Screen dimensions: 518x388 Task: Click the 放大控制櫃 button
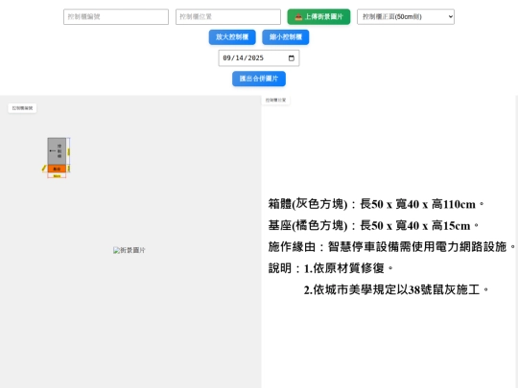pyautogui.click(x=232, y=37)
